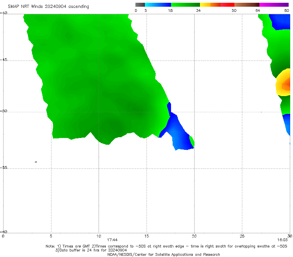This screenshot has height=257, width=293.
Task: Click the red segment of the color bar
Action: 227,5
